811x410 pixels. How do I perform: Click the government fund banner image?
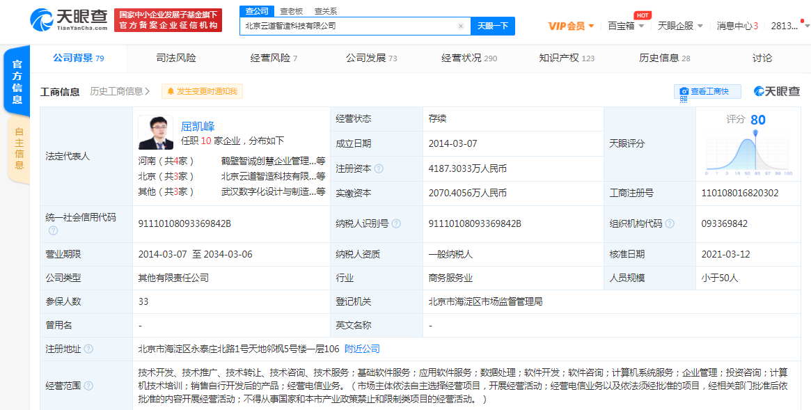click(168, 20)
